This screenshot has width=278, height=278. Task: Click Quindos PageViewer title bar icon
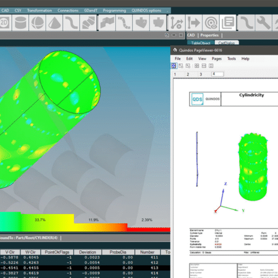click(175, 50)
